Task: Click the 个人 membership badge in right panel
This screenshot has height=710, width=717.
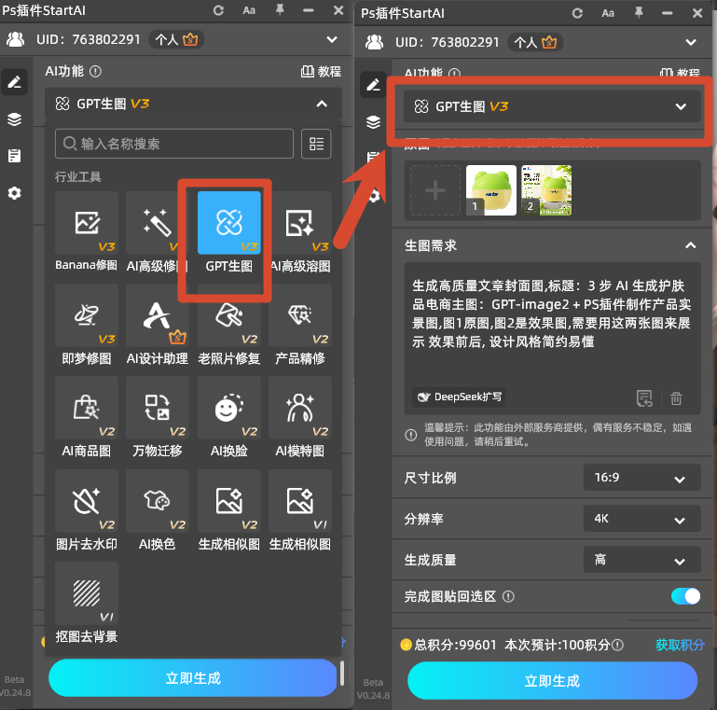Action: coord(535,43)
